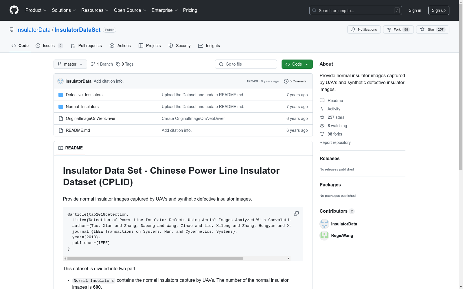The image size is (463, 289).
Task: Toggle the search shortcut slash indicator
Action: [396, 10]
